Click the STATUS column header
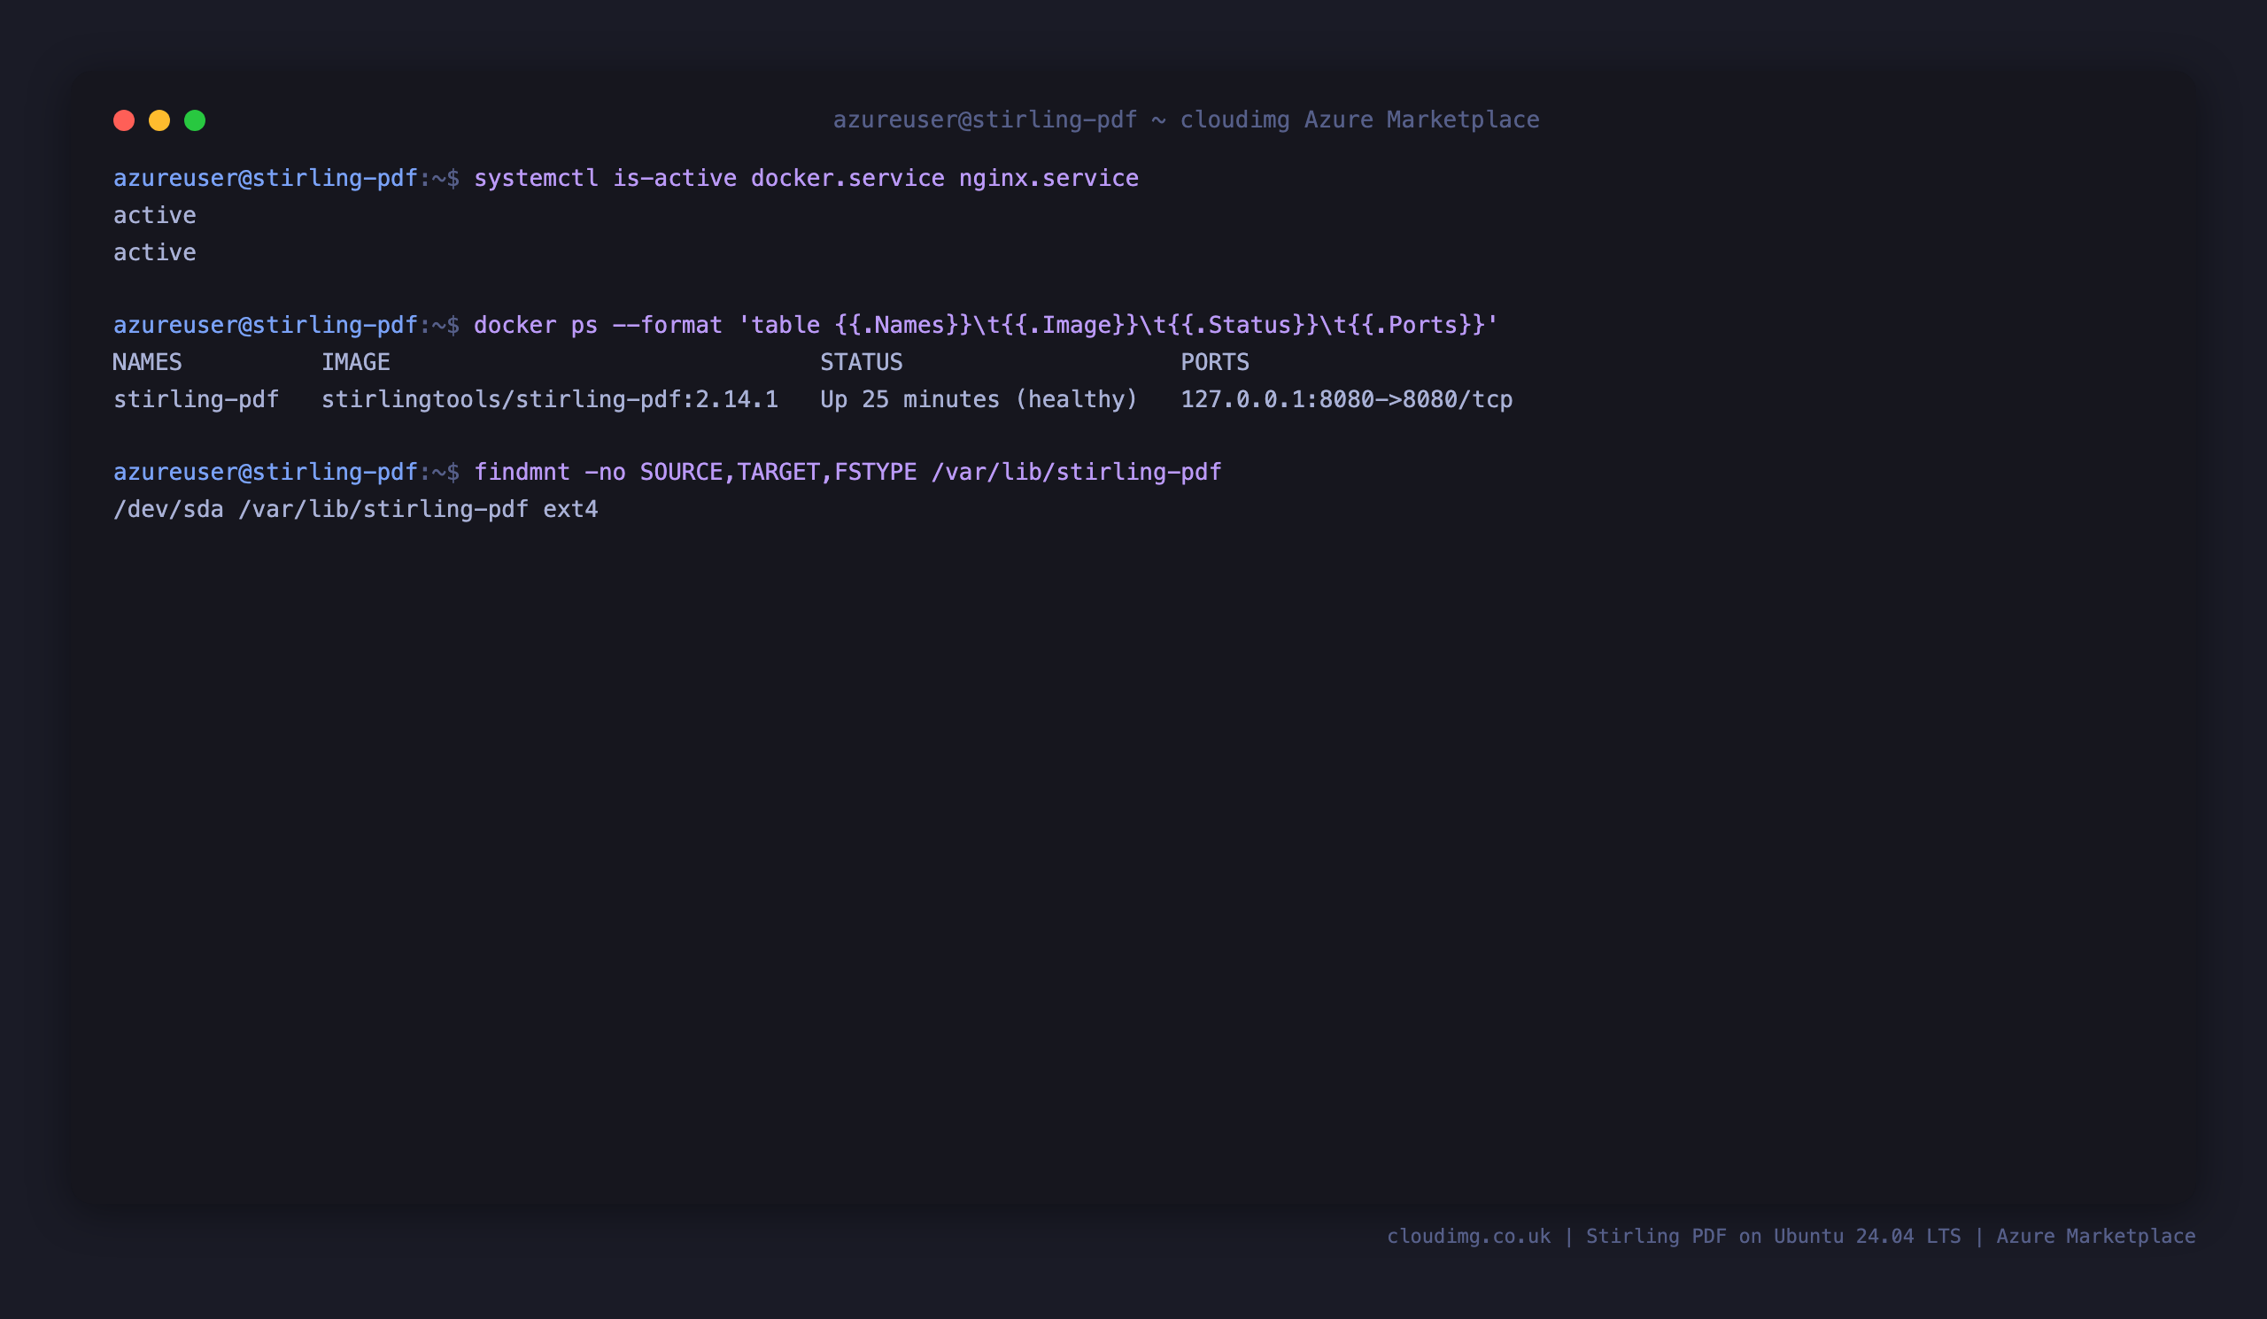The image size is (2267, 1319). pos(861,361)
